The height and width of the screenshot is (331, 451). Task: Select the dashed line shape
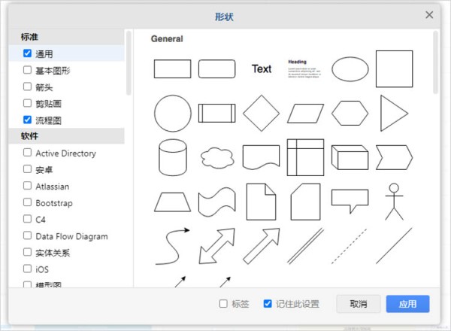coord(350,246)
